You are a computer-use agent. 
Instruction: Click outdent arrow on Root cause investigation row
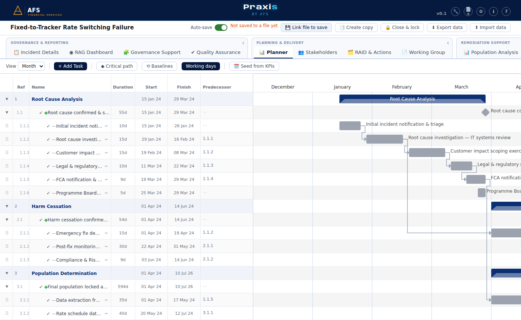point(107,139)
